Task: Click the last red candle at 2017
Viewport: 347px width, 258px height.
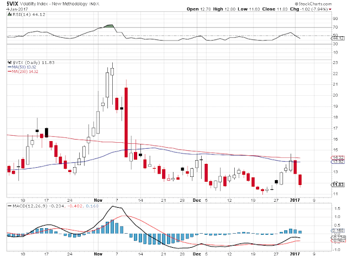Action: click(x=300, y=180)
